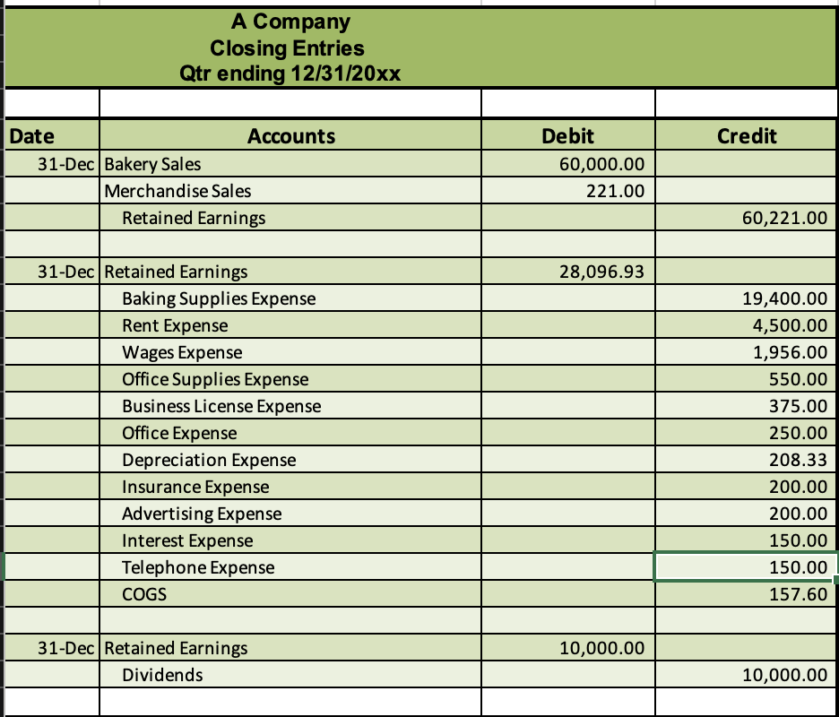Click the Accounts column header
Viewport: 839px width, 717px height.
click(290, 135)
